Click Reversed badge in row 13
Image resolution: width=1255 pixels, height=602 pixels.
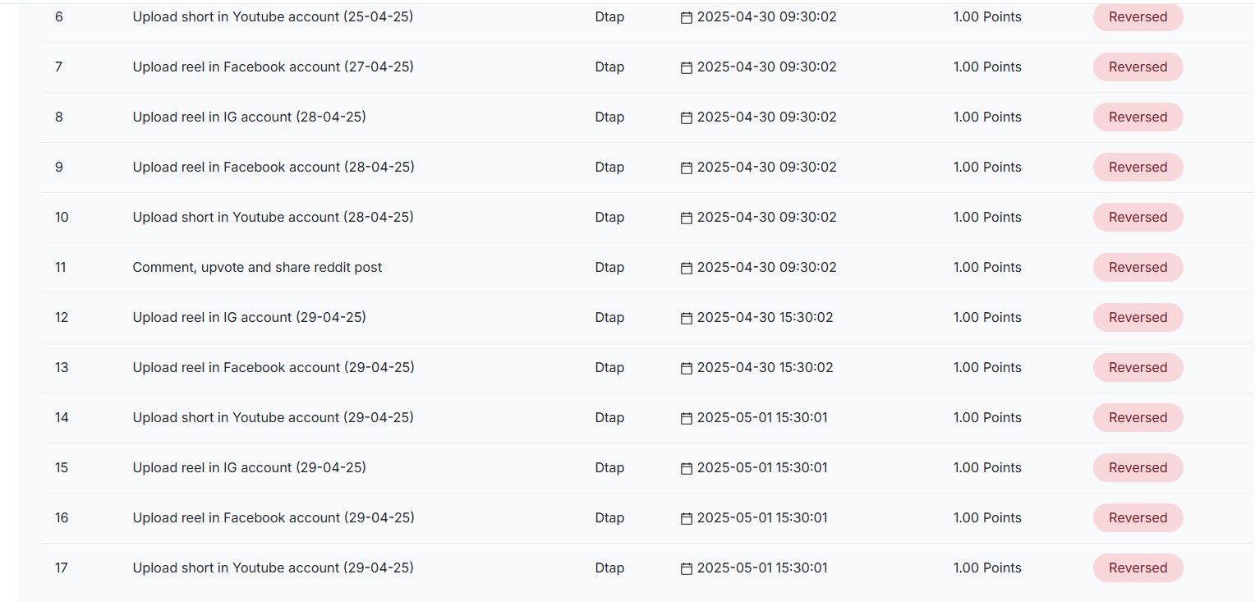point(1138,368)
